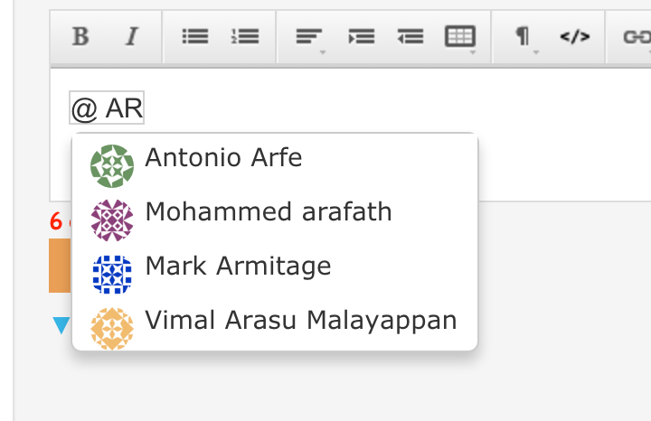Click the orange block beside the popup
651x421 pixels.
60,266
